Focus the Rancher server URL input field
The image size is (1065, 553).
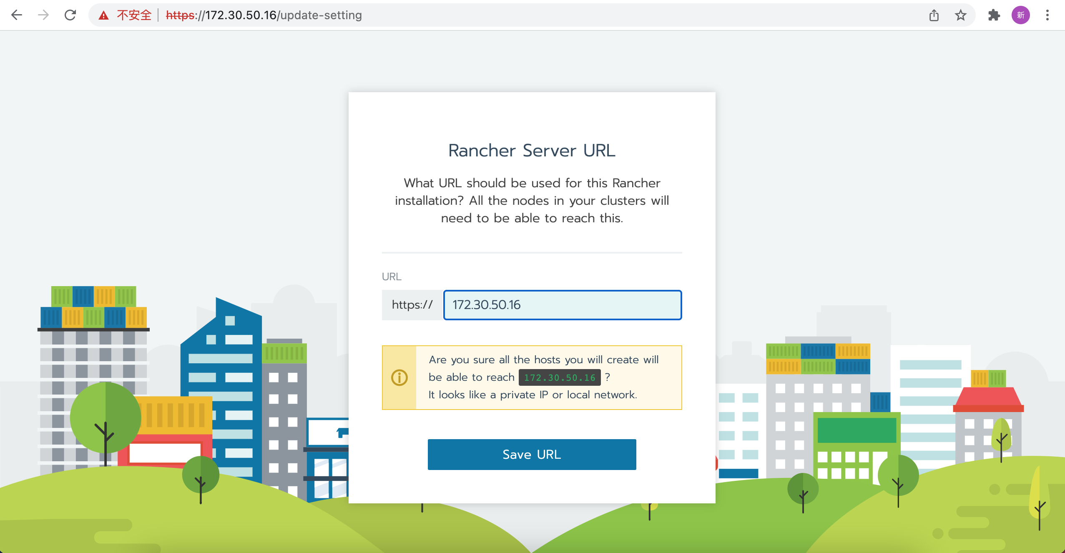(563, 305)
